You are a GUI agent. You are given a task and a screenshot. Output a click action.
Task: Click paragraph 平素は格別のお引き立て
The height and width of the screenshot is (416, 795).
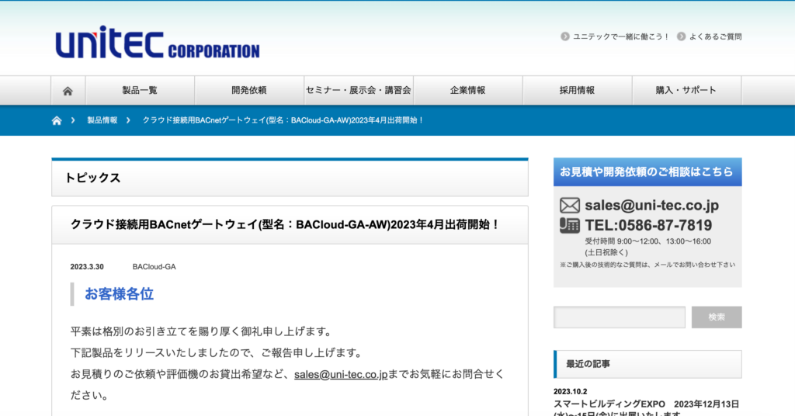[203, 331]
